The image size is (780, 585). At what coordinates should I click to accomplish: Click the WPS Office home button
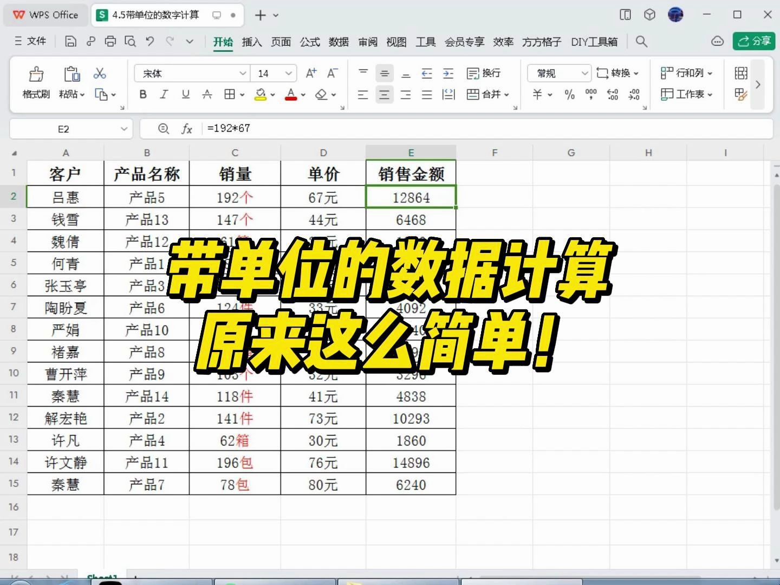45,15
